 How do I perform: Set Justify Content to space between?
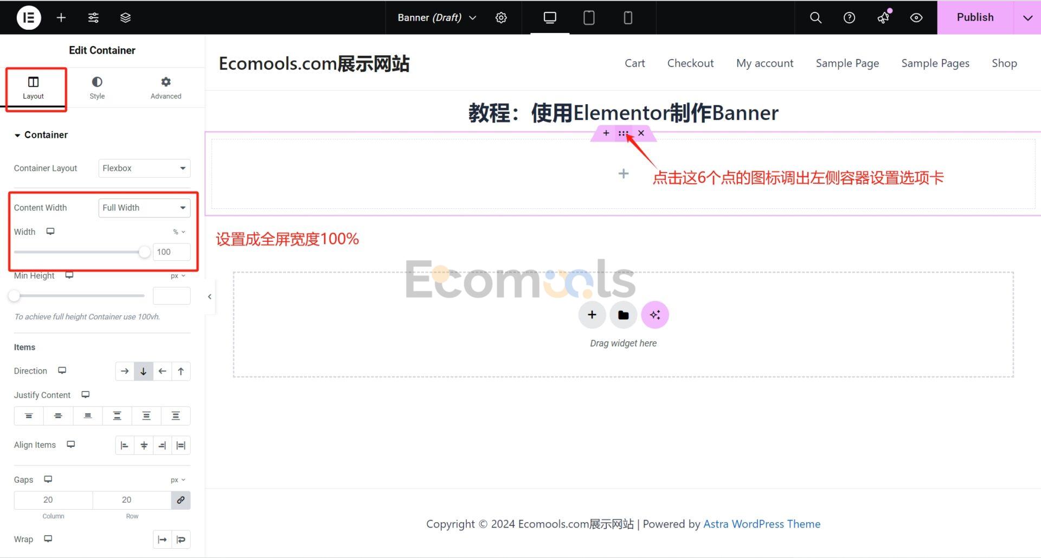pyautogui.click(x=117, y=416)
